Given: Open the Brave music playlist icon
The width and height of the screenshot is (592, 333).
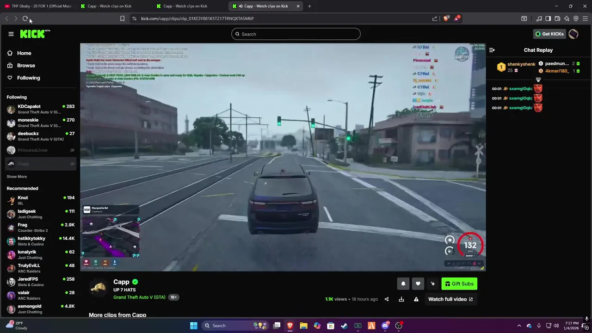Looking at the screenshot, I should pos(539,18).
